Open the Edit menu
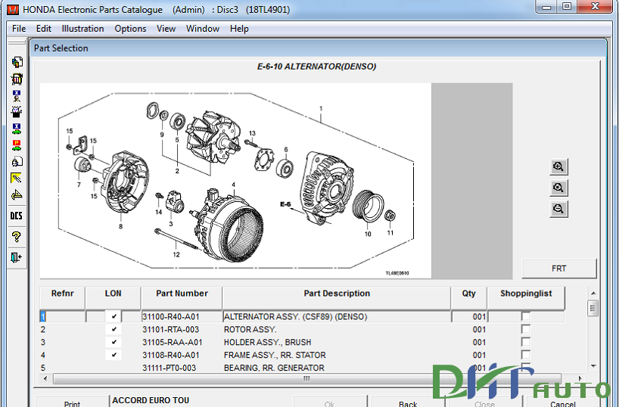Screen dimensions: 619x407 [43, 29]
